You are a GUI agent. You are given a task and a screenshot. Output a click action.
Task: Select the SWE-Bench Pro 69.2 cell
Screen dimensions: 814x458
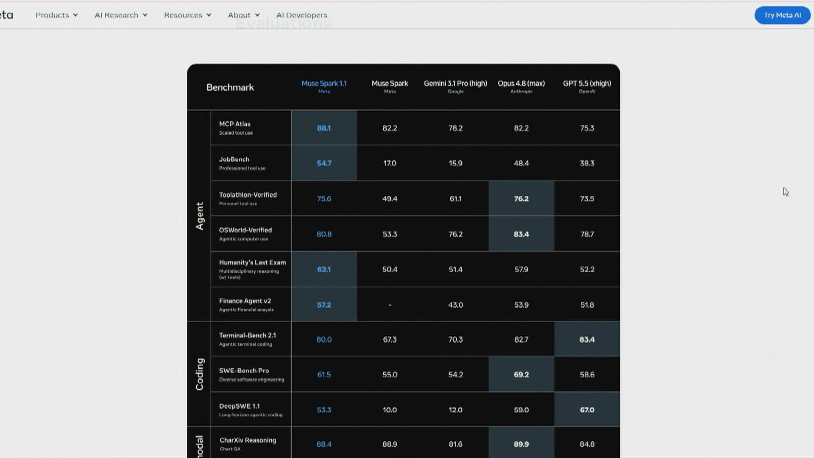click(521, 374)
